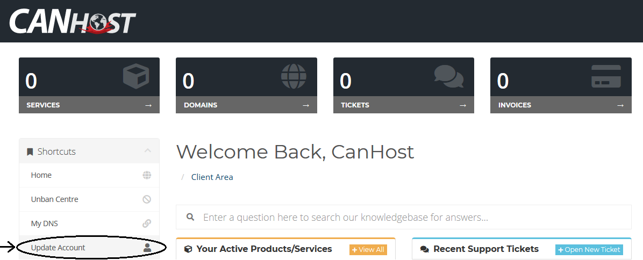Collapse the Shortcuts panel with chevron
Screen dimensions: 643x260
tap(148, 150)
